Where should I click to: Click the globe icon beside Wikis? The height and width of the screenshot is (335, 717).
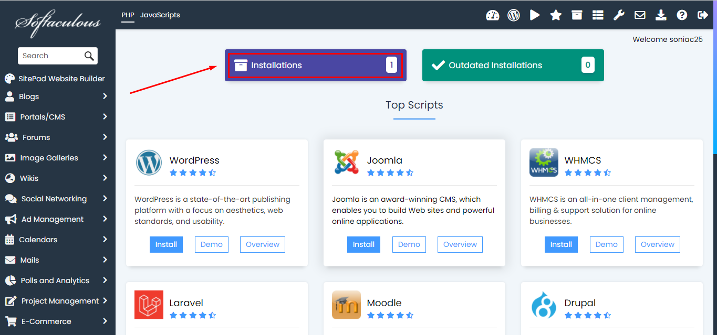10,178
